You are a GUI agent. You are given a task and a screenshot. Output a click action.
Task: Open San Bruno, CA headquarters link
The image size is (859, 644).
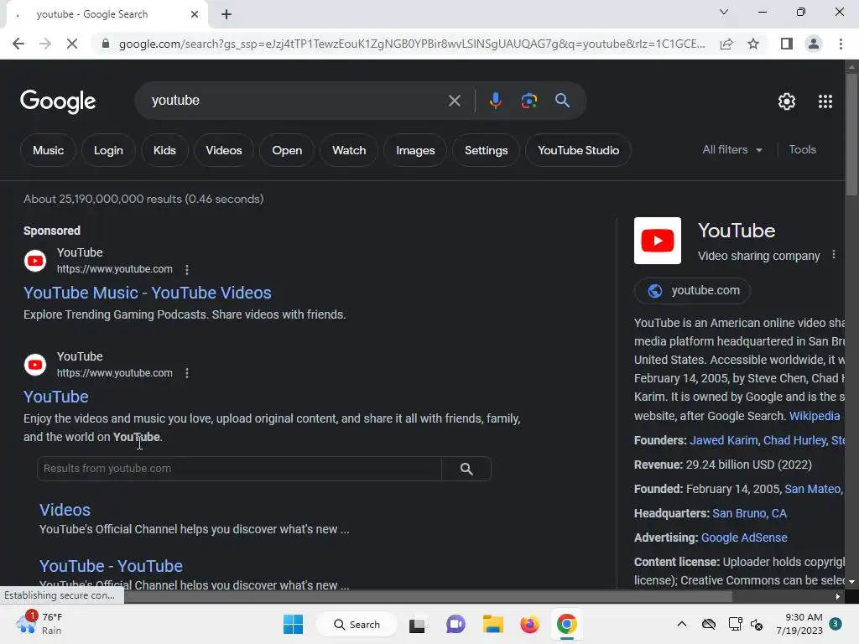tap(749, 513)
